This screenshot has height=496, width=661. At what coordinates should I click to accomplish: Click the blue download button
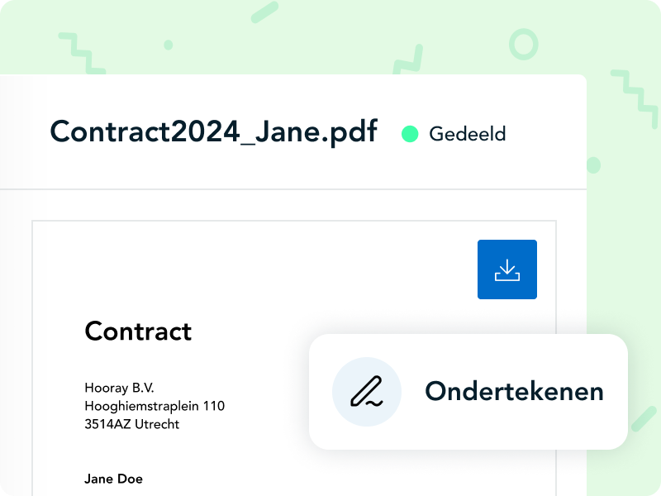(x=506, y=269)
